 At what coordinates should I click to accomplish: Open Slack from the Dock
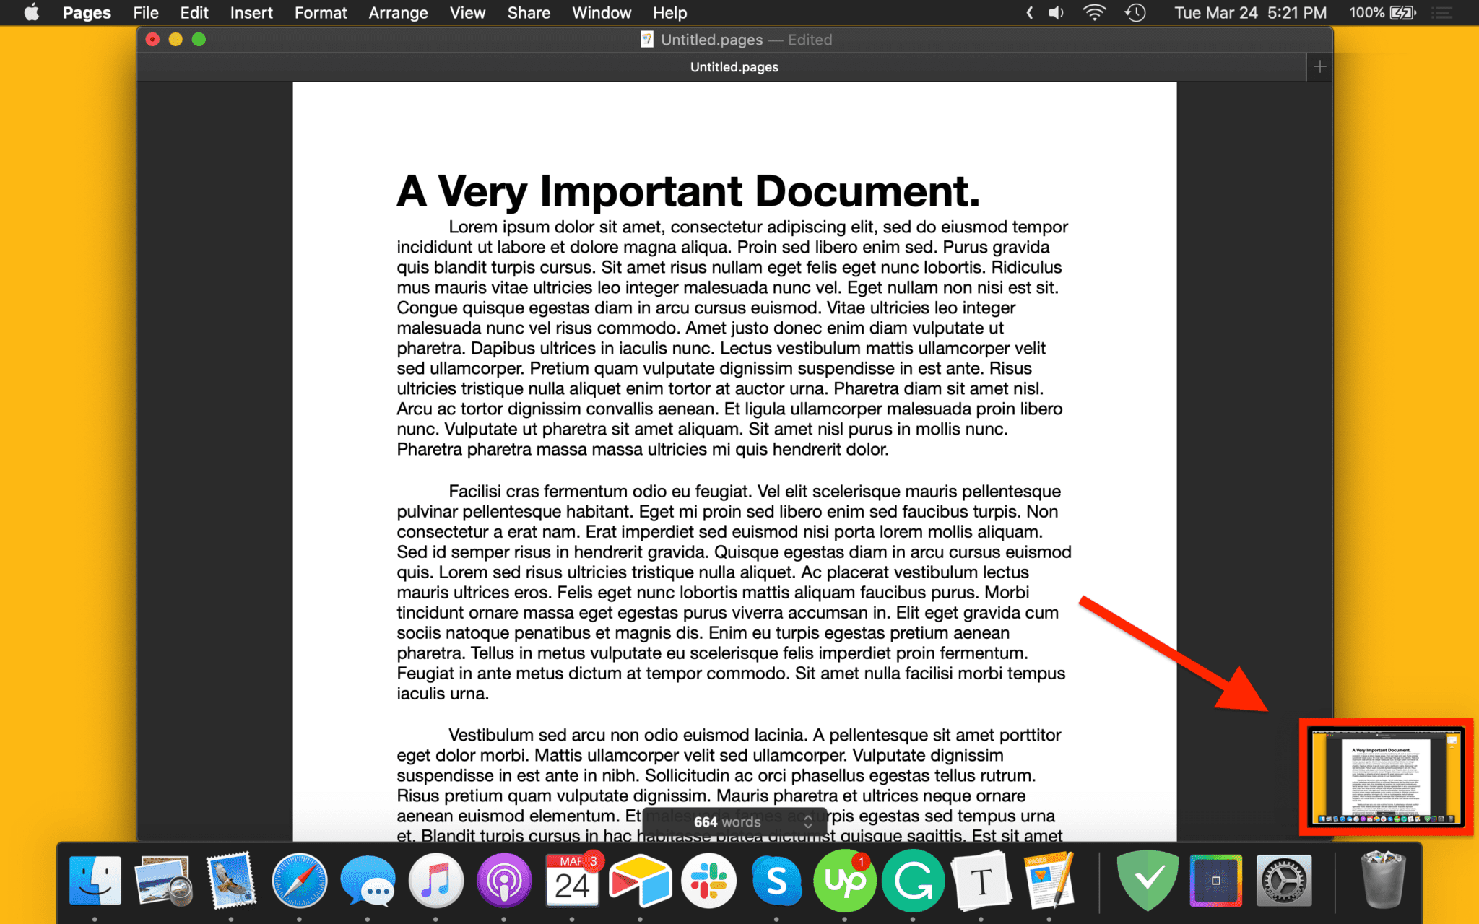pyautogui.click(x=708, y=881)
